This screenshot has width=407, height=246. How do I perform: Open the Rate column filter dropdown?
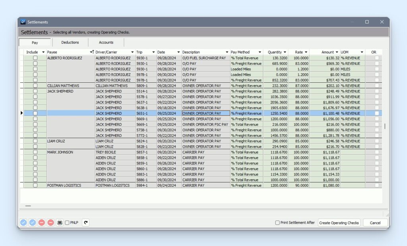(x=306, y=52)
